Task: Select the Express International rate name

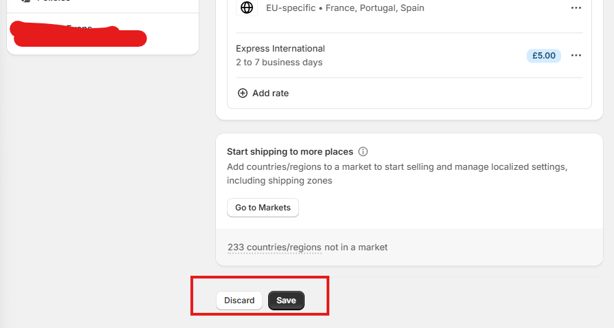Action: pos(281,49)
